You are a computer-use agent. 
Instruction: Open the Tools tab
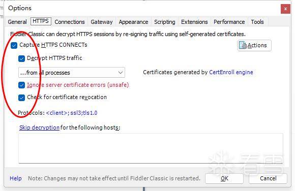coord(257,22)
